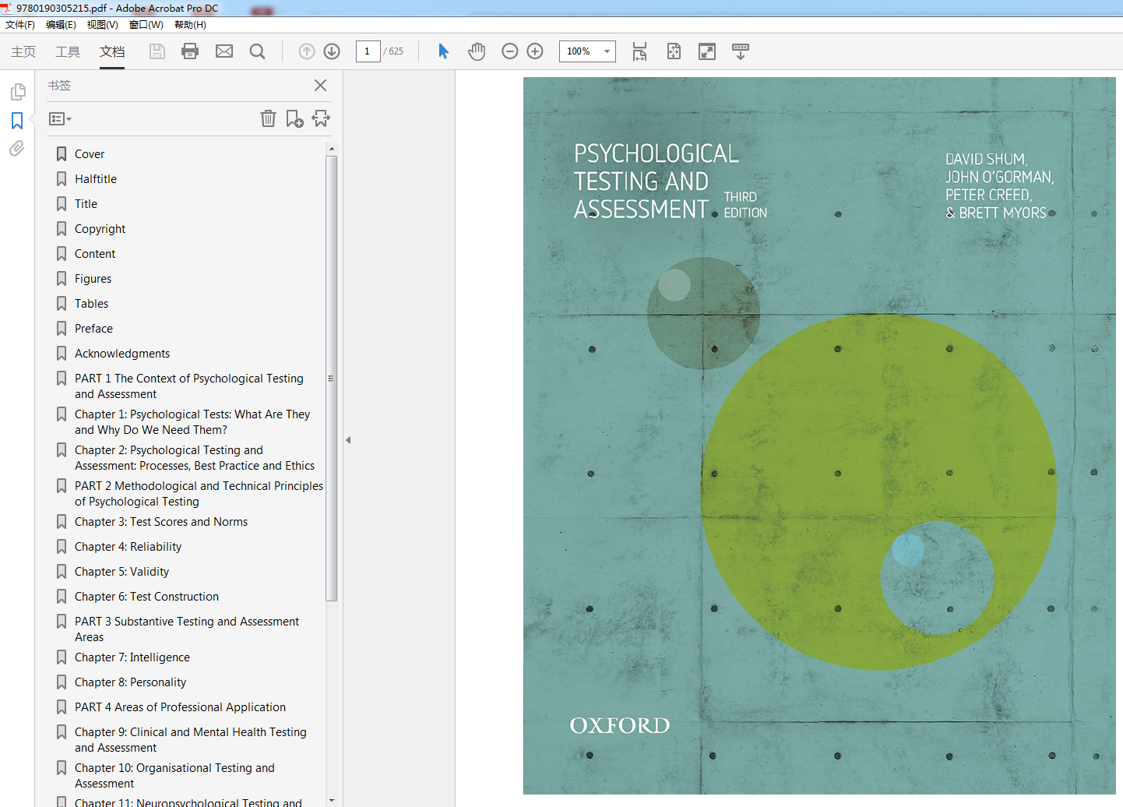Click the page number input field
The height and width of the screenshot is (807, 1123).
pyautogui.click(x=368, y=51)
